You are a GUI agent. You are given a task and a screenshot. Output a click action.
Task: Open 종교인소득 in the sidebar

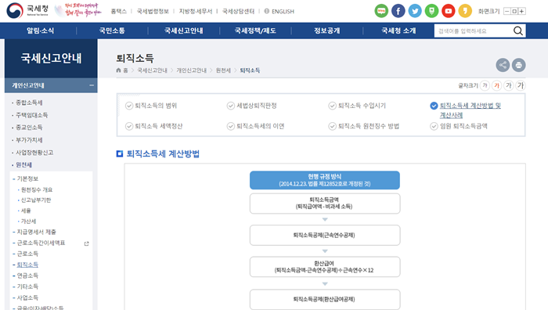pyautogui.click(x=29, y=128)
